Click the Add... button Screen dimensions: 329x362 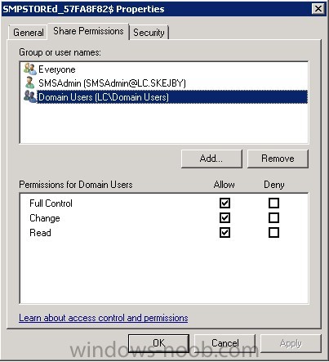click(211, 159)
